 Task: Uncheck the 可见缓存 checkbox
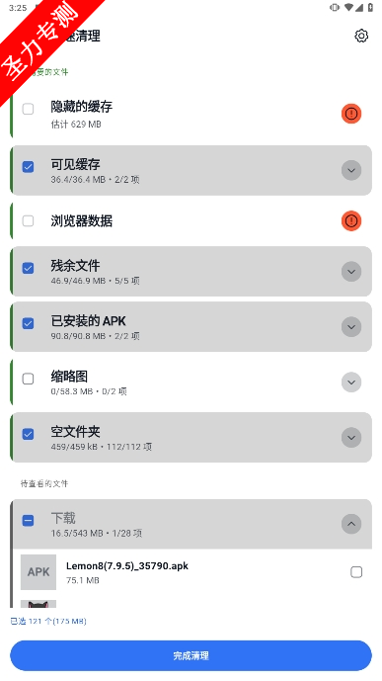29,167
